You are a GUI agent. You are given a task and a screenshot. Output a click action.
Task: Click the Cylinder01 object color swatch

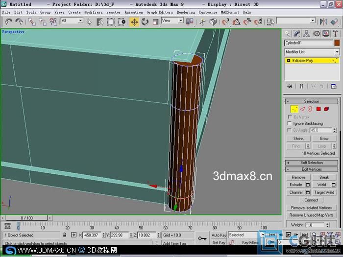337,43
